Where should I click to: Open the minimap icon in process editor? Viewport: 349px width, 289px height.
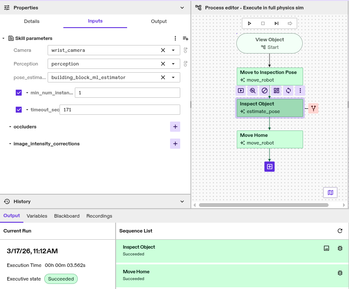[330, 193]
